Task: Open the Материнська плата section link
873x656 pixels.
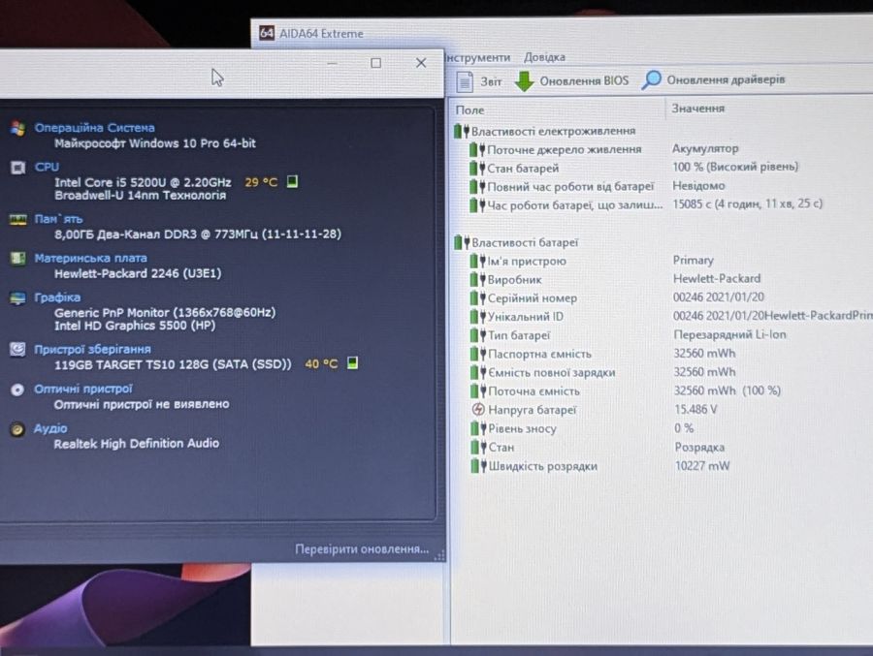Action: (91, 258)
